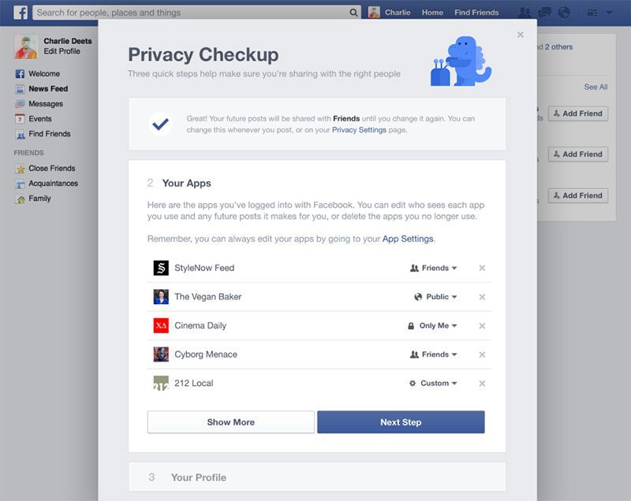Click the Cinema Daily app icon
Screen dimensions: 631x501
[x=161, y=325]
